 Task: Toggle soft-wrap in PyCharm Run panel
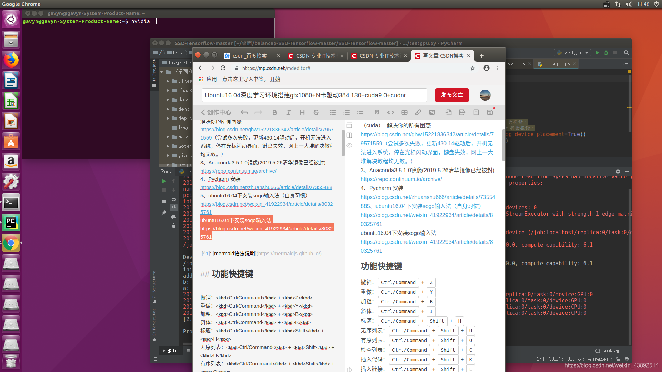point(174,199)
